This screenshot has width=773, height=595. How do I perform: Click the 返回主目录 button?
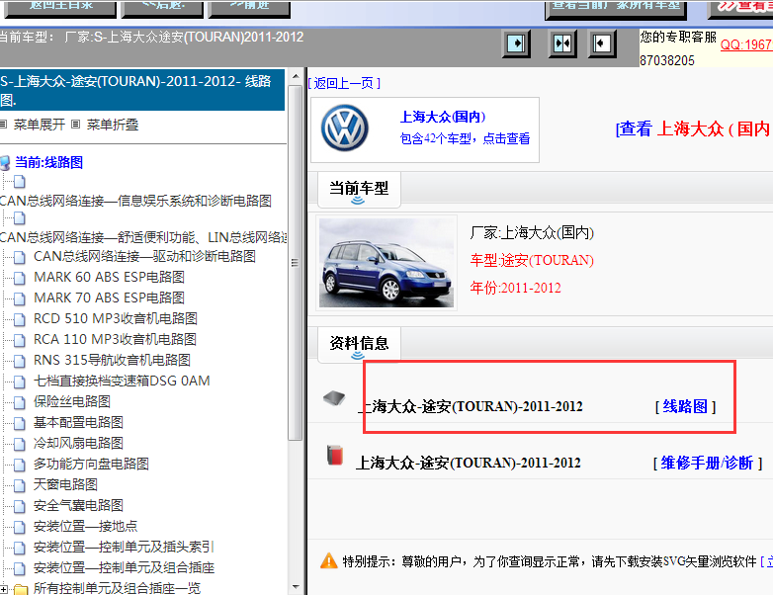click(x=60, y=8)
